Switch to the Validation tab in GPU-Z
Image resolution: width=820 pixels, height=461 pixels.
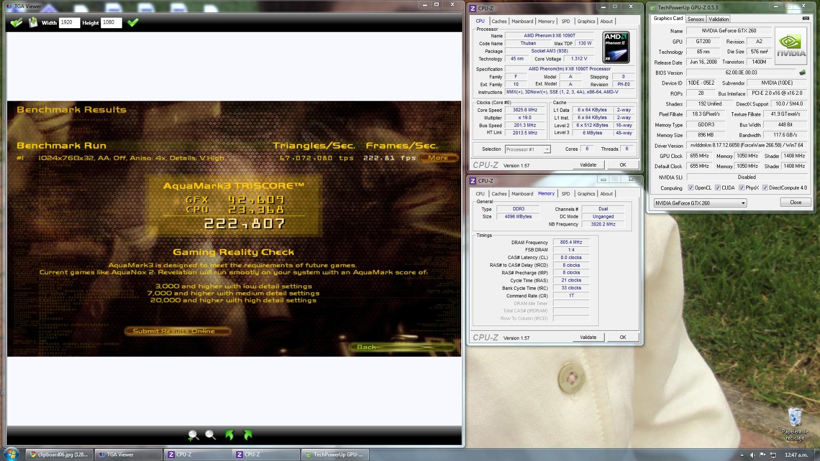(x=719, y=19)
